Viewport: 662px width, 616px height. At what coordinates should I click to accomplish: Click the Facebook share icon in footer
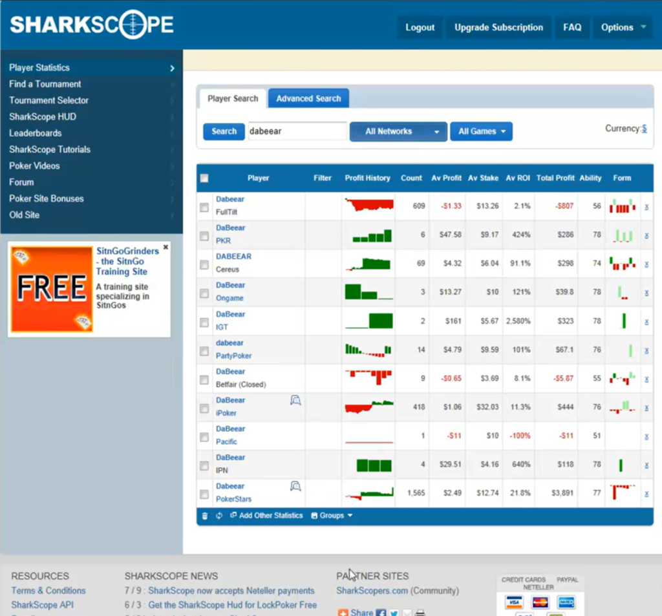[x=381, y=613]
